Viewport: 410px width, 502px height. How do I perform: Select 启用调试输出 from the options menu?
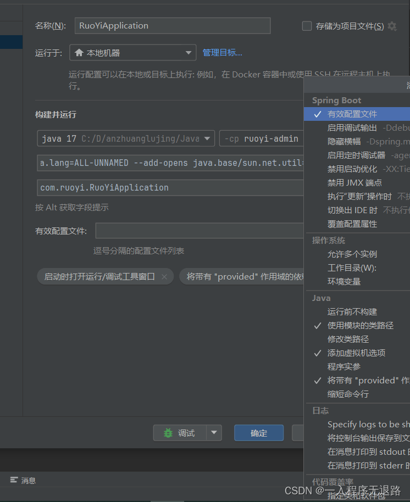pyautogui.click(x=357, y=128)
